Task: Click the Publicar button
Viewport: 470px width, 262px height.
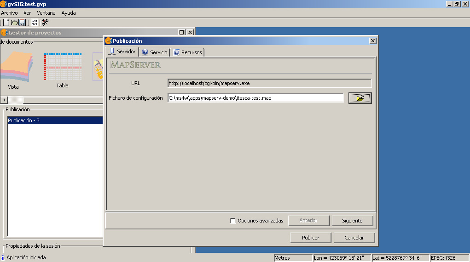Action: click(310, 238)
